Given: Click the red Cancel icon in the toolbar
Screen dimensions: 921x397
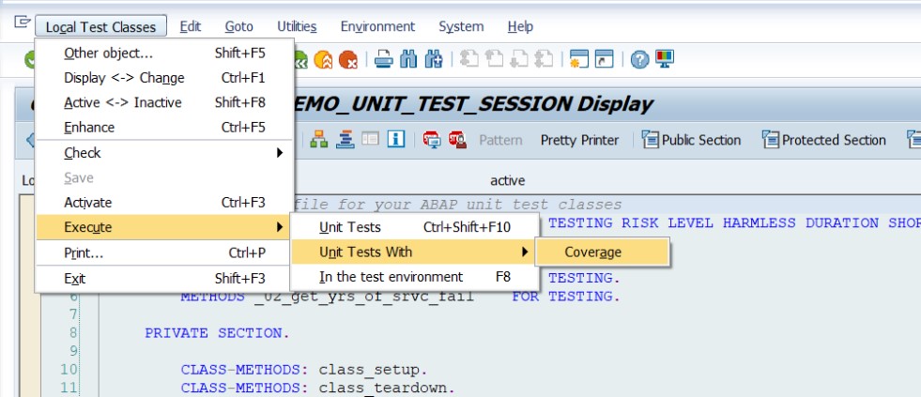Looking at the screenshot, I should 348,59.
